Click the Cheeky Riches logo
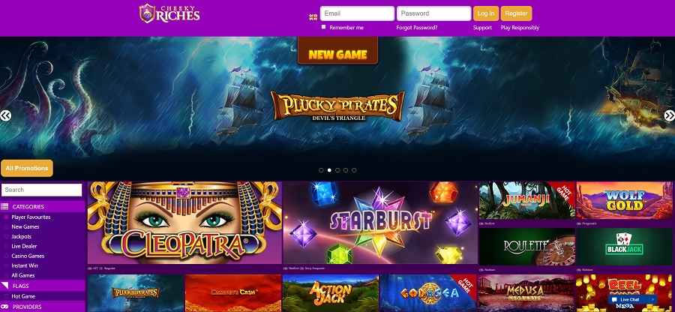675x312 pixels. [x=169, y=13]
